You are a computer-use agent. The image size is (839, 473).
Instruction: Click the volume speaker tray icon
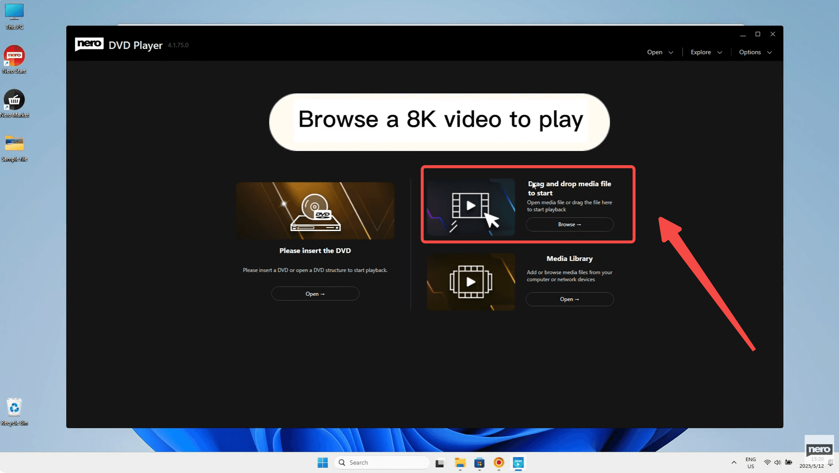click(x=778, y=463)
